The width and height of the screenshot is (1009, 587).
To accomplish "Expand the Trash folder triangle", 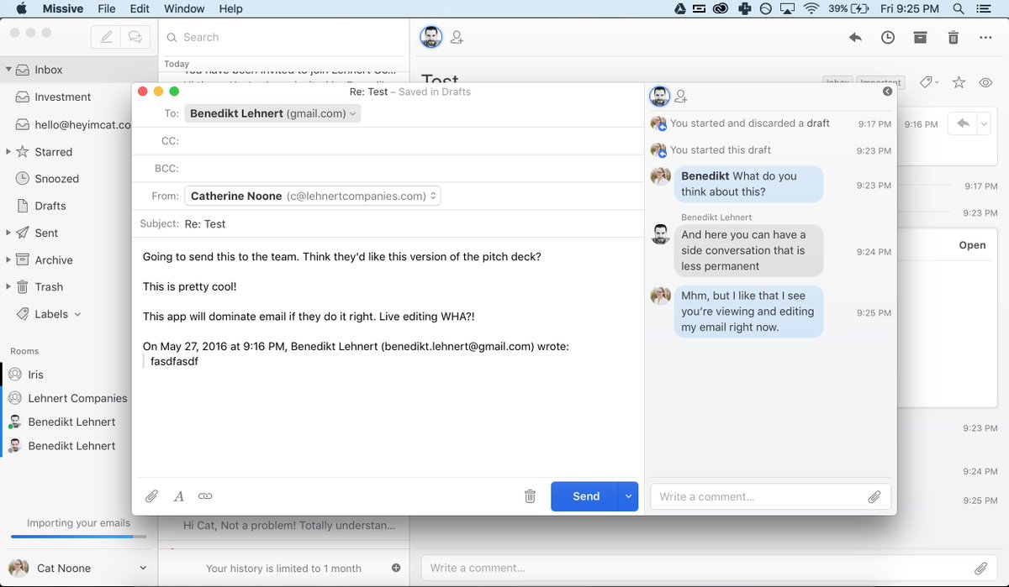I will 8,286.
